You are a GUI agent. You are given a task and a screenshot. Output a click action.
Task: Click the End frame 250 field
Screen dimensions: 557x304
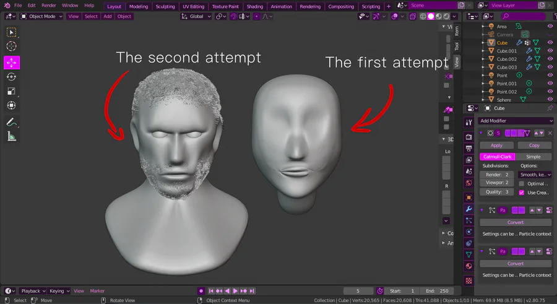[436, 291]
